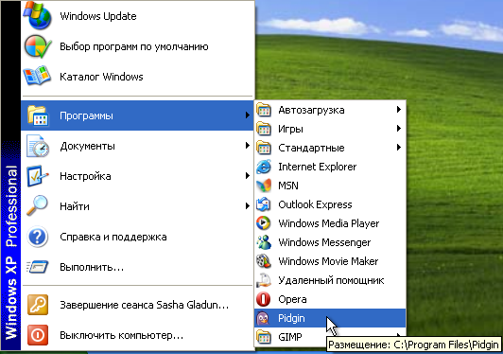The image size is (503, 354).
Task: Click the Удаленный помощник icon
Action: [264, 280]
